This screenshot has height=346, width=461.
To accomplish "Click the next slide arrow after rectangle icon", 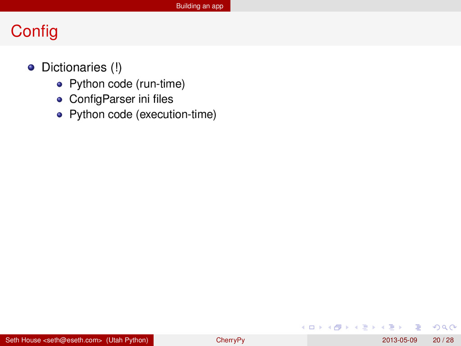I will tap(321, 327).
